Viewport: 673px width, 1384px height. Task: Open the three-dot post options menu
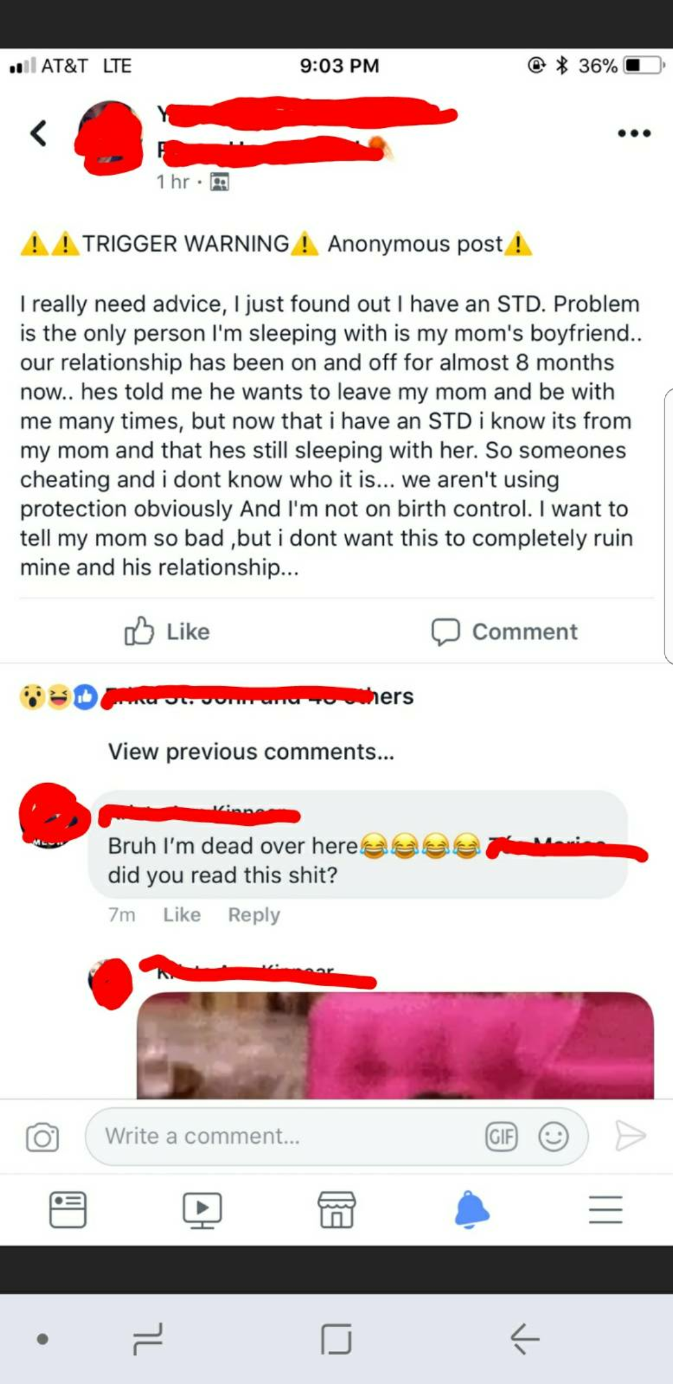coord(634,133)
